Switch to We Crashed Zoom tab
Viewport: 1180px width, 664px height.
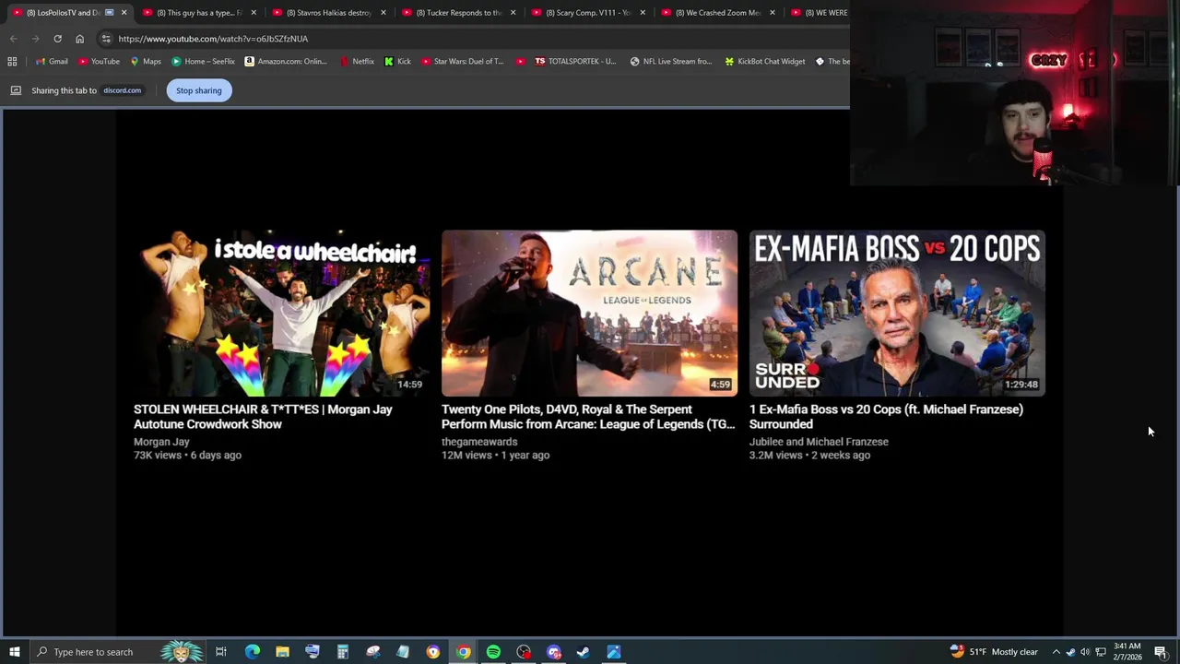pyautogui.click(x=711, y=13)
